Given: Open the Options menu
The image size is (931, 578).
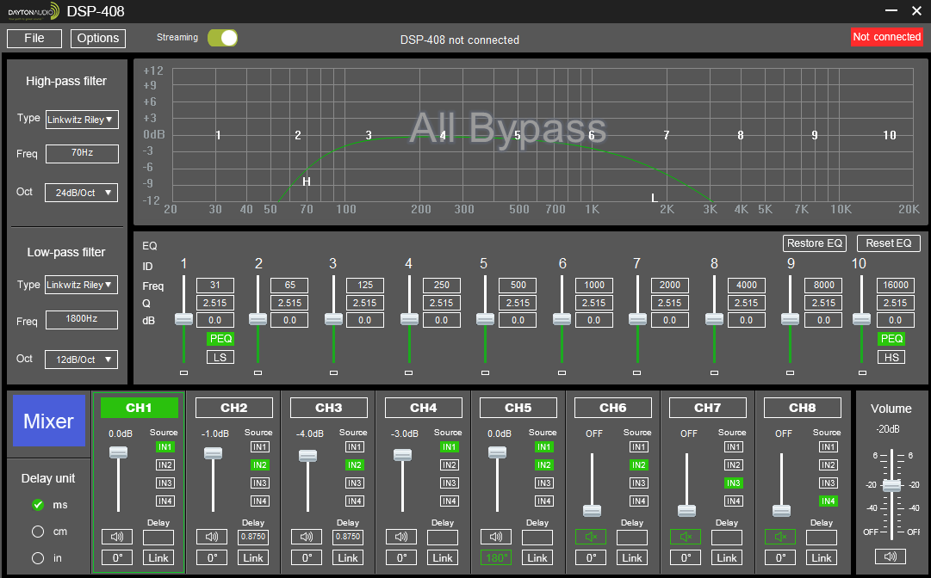Looking at the screenshot, I should pos(98,39).
